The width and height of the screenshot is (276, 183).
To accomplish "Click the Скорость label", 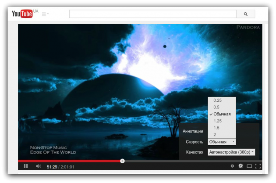I will [195, 142].
